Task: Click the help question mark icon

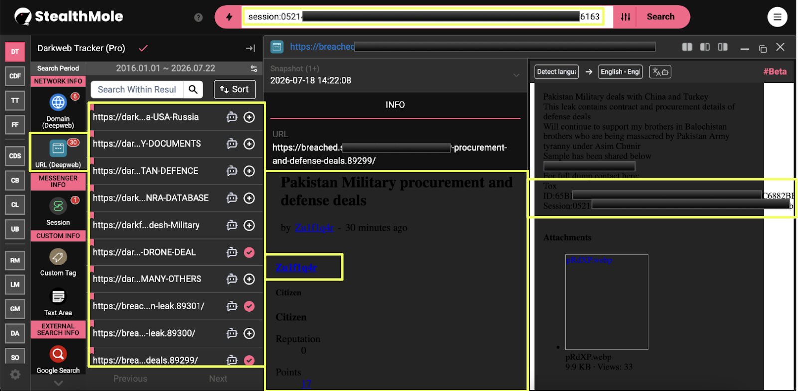Action: pyautogui.click(x=199, y=17)
